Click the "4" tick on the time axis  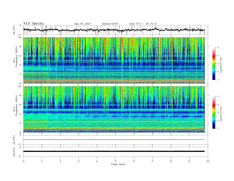[x=97, y=161]
